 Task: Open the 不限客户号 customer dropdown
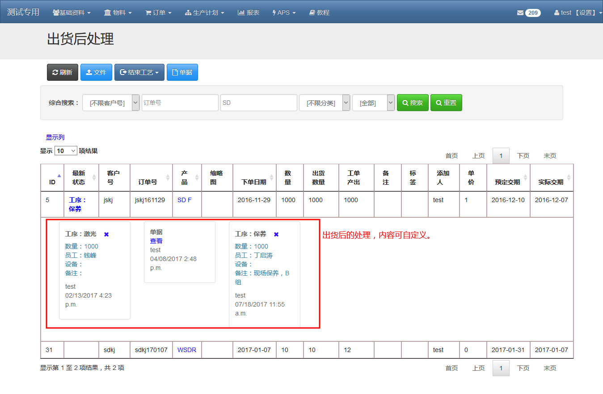tap(111, 103)
